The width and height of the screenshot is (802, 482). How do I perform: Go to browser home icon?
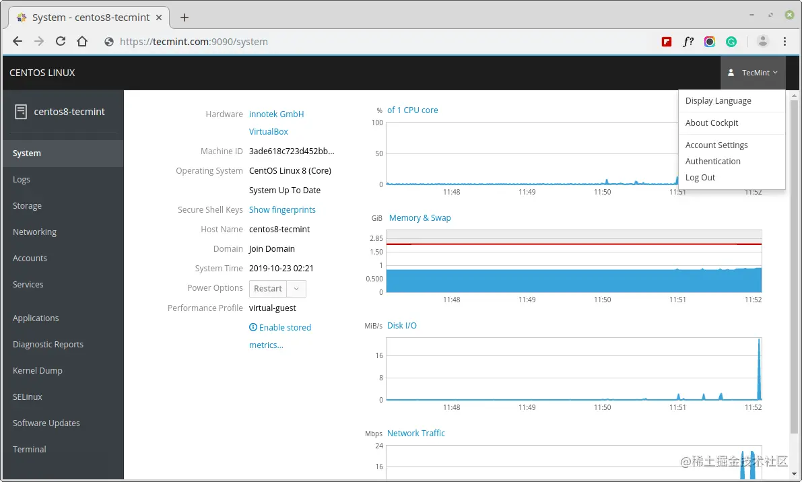tap(82, 42)
